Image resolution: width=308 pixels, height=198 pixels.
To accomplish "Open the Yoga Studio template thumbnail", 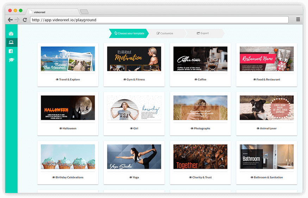I will click(134, 157).
